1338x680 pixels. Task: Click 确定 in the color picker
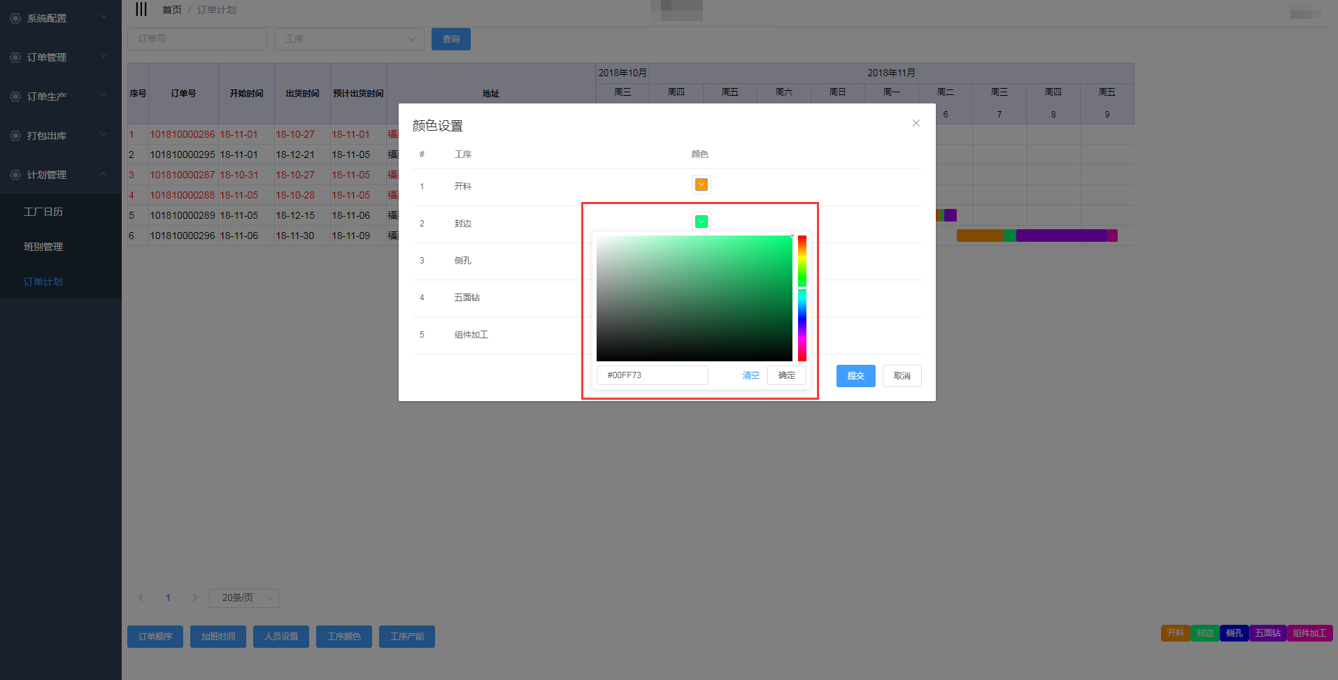[786, 375]
